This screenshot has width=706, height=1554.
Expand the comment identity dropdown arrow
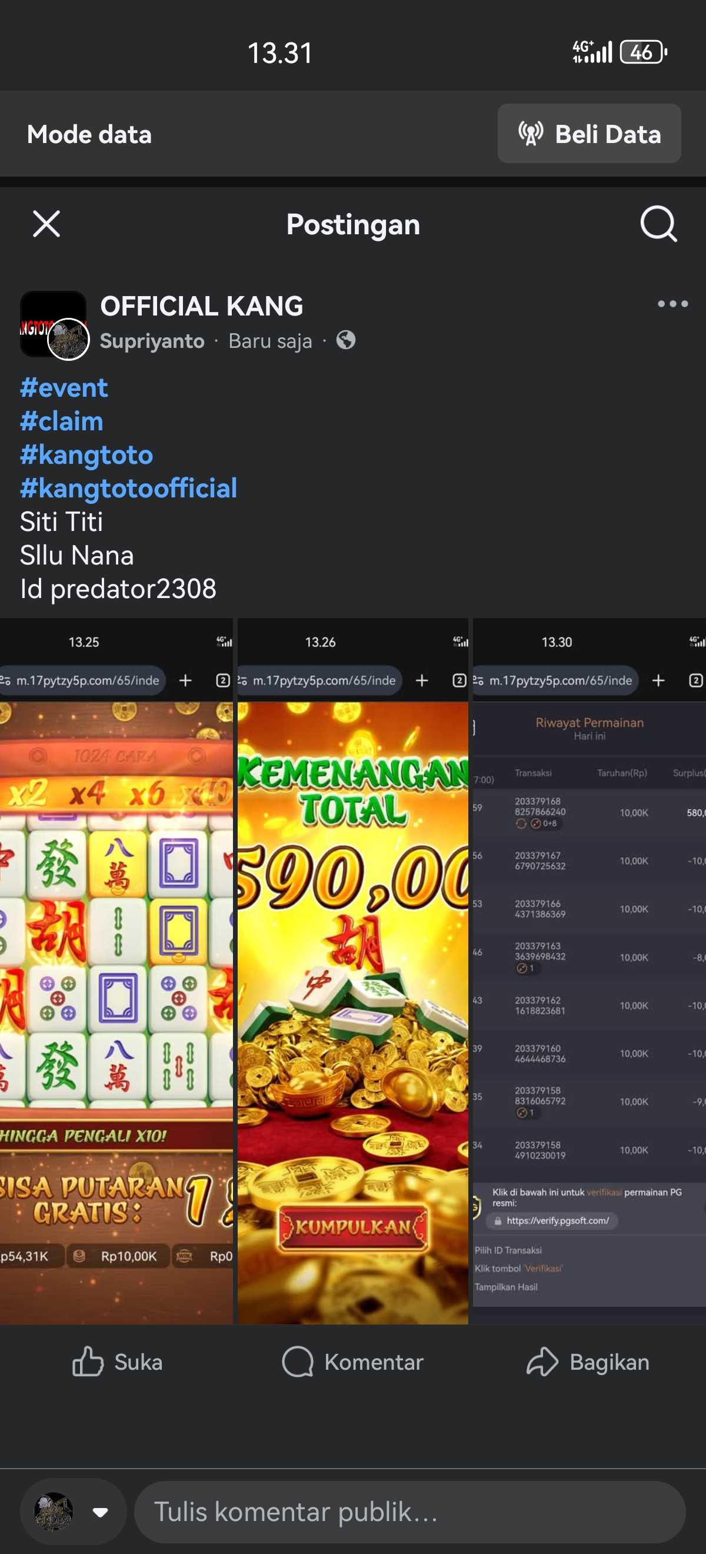[x=100, y=1512]
